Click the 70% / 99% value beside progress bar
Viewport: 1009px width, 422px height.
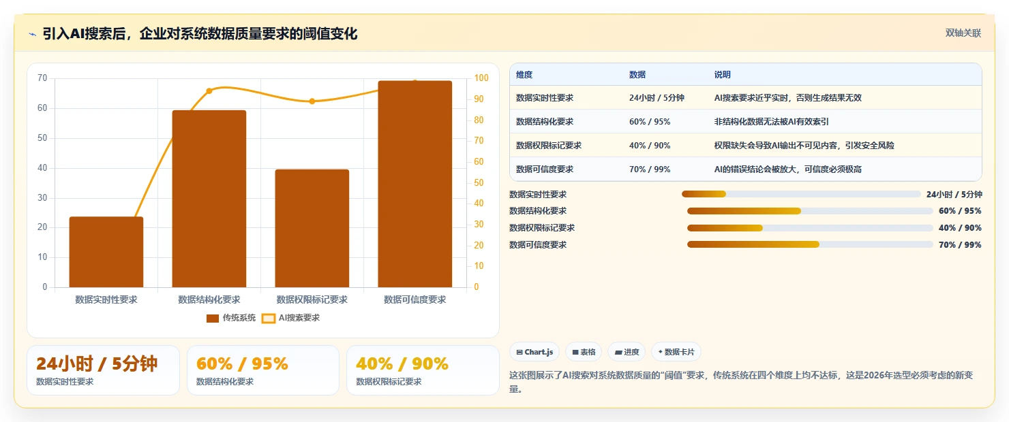[960, 245]
